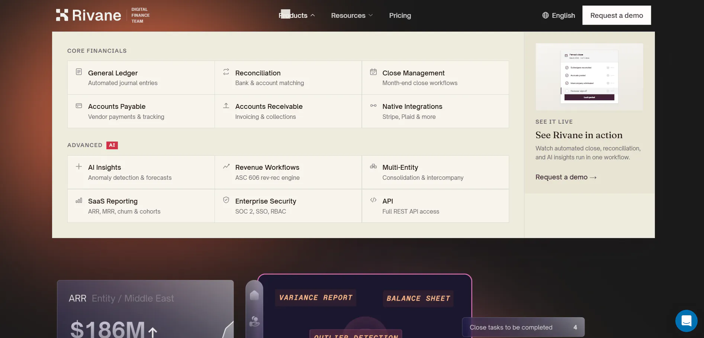Click the API code brackets icon

pos(373,200)
